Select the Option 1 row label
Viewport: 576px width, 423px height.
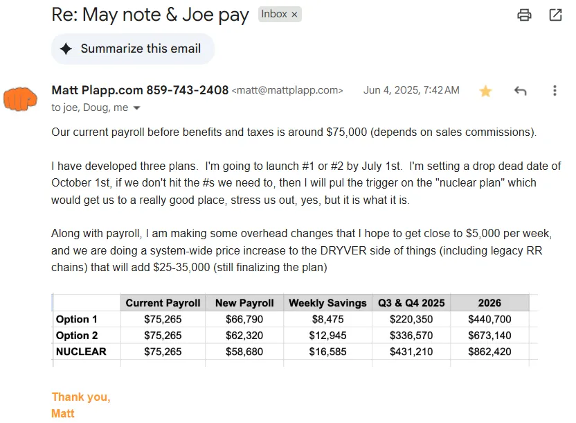(x=77, y=319)
